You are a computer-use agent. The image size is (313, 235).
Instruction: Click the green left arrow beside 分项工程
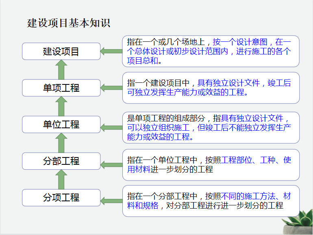(x=111, y=201)
